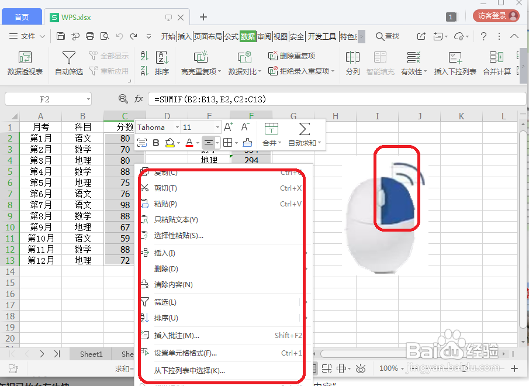This screenshot has width=529, height=386.
Task: Click the Redo arrow icon
Action: 134,36
